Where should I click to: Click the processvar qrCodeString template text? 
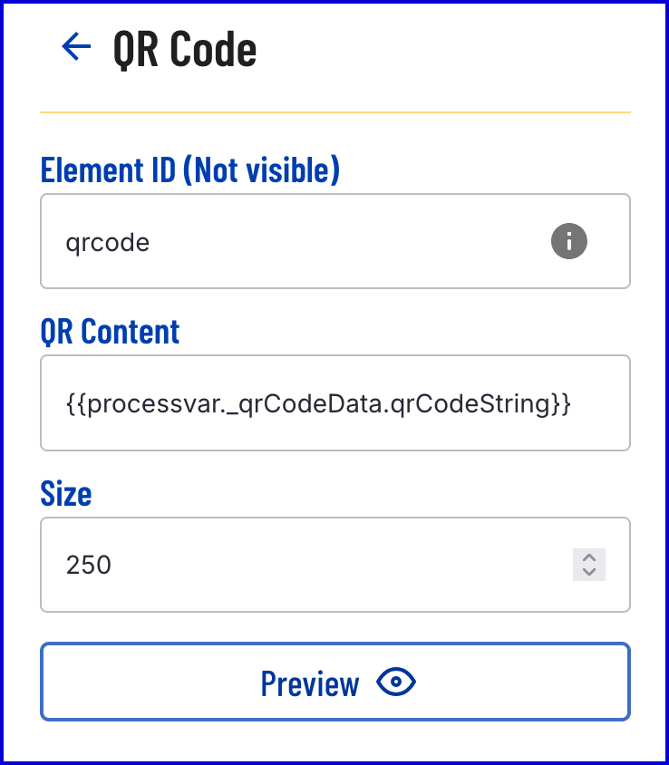point(318,403)
